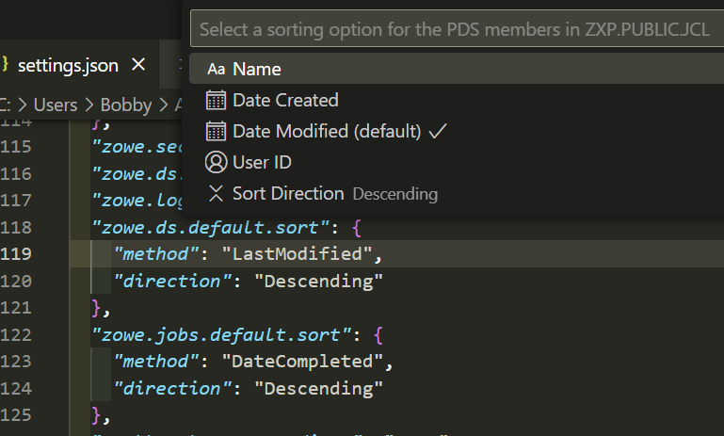724x436 pixels.
Task: Click the "zowe.jobs.default.sort" key text
Action: pos(221,334)
